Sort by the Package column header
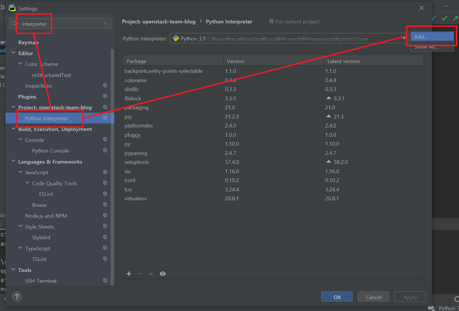The height and width of the screenshot is (311, 459). click(173, 61)
